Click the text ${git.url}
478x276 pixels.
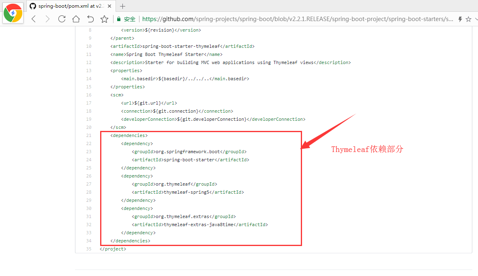(148, 103)
